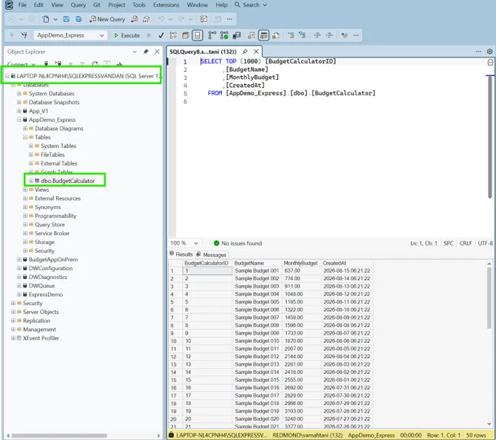Click the SQL toolbar overflow ellipsis
The image size is (496, 440).
(356, 35)
